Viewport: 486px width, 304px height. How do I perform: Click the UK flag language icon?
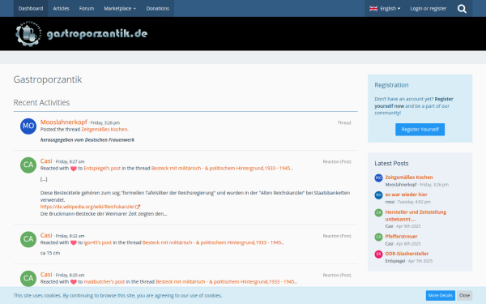(x=373, y=9)
